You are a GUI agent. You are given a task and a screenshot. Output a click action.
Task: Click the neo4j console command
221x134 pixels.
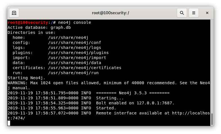click(x=75, y=22)
